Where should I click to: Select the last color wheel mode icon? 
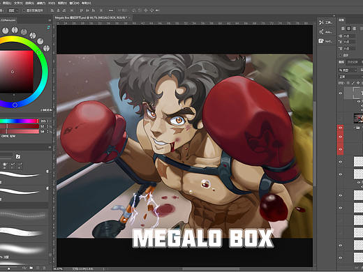47,48
